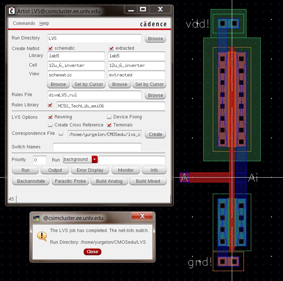This screenshot has width=283, height=281.
Task: Click the Correspondence File path field
Action: [105, 134]
